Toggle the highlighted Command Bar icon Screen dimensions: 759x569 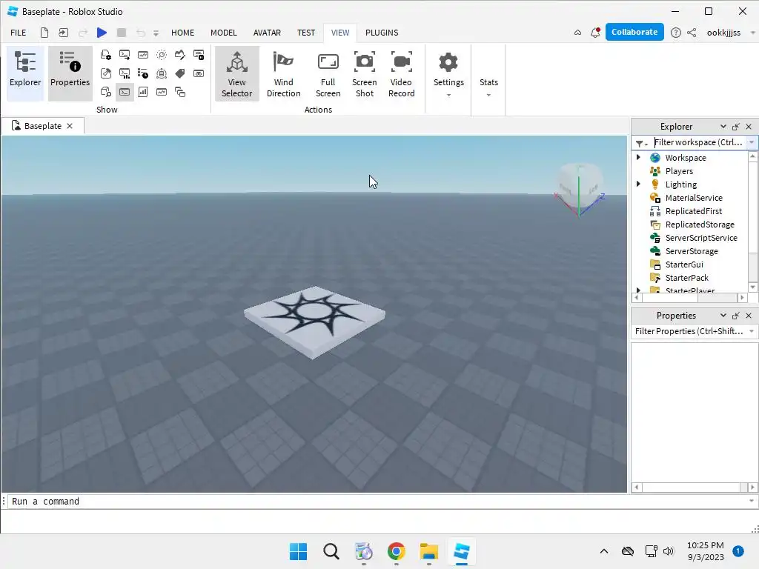tap(125, 92)
